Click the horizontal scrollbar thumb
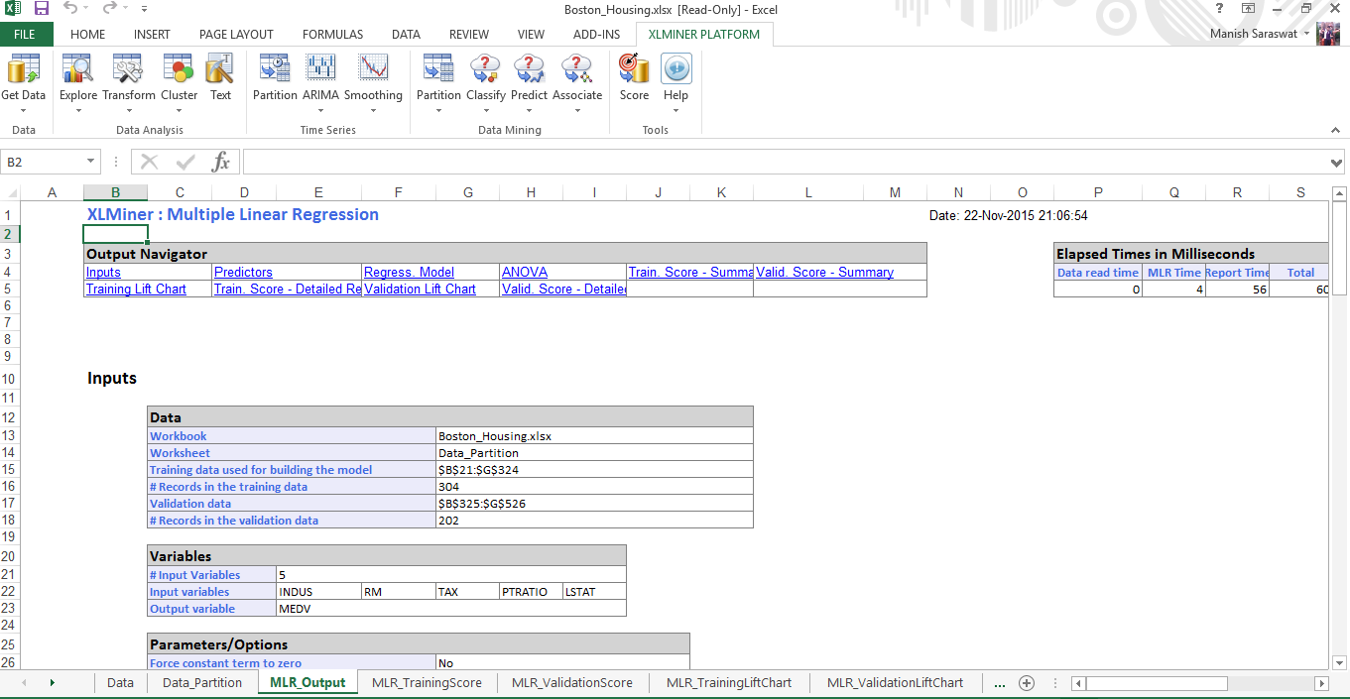This screenshot has height=699, width=1350. pos(1157,683)
